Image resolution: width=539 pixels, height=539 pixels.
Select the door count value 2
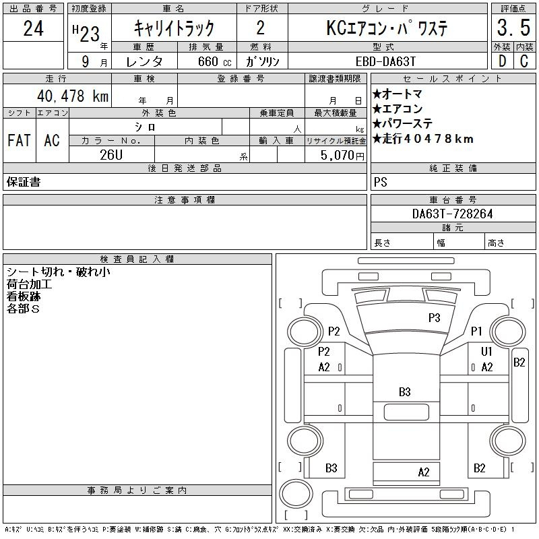[x=261, y=28]
